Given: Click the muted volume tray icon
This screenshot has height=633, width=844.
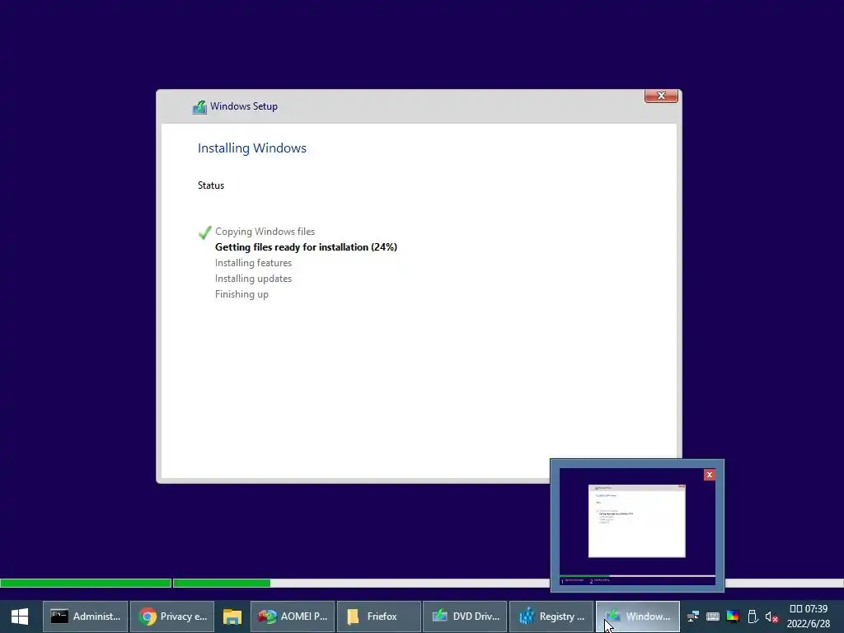Looking at the screenshot, I should coord(771,617).
